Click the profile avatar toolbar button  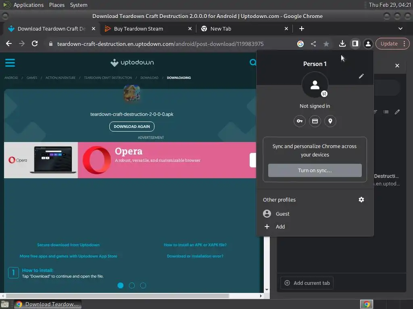(x=368, y=43)
